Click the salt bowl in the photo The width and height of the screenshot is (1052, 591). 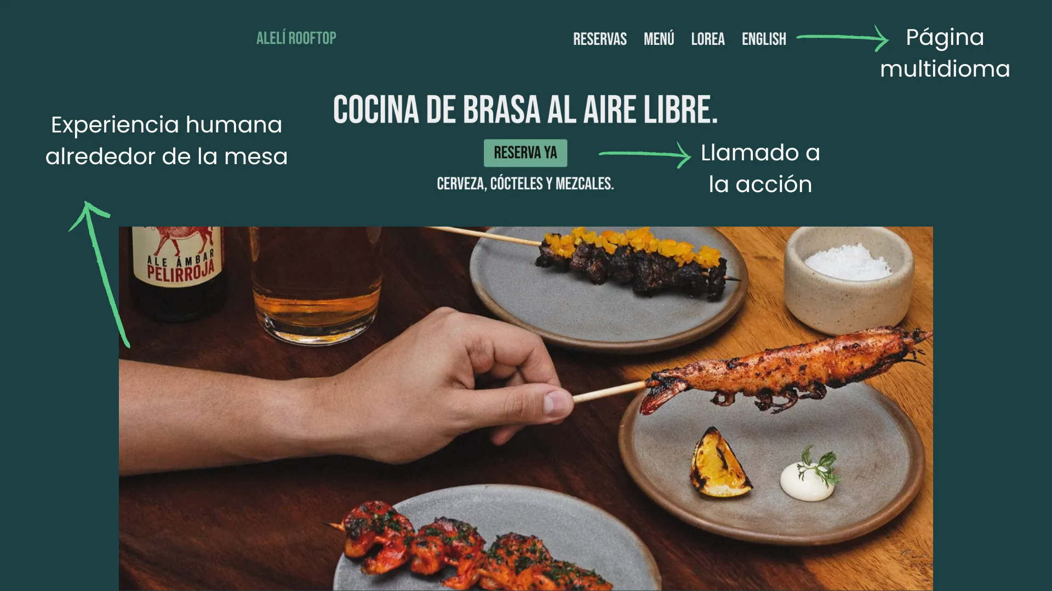(x=849, y=279)
